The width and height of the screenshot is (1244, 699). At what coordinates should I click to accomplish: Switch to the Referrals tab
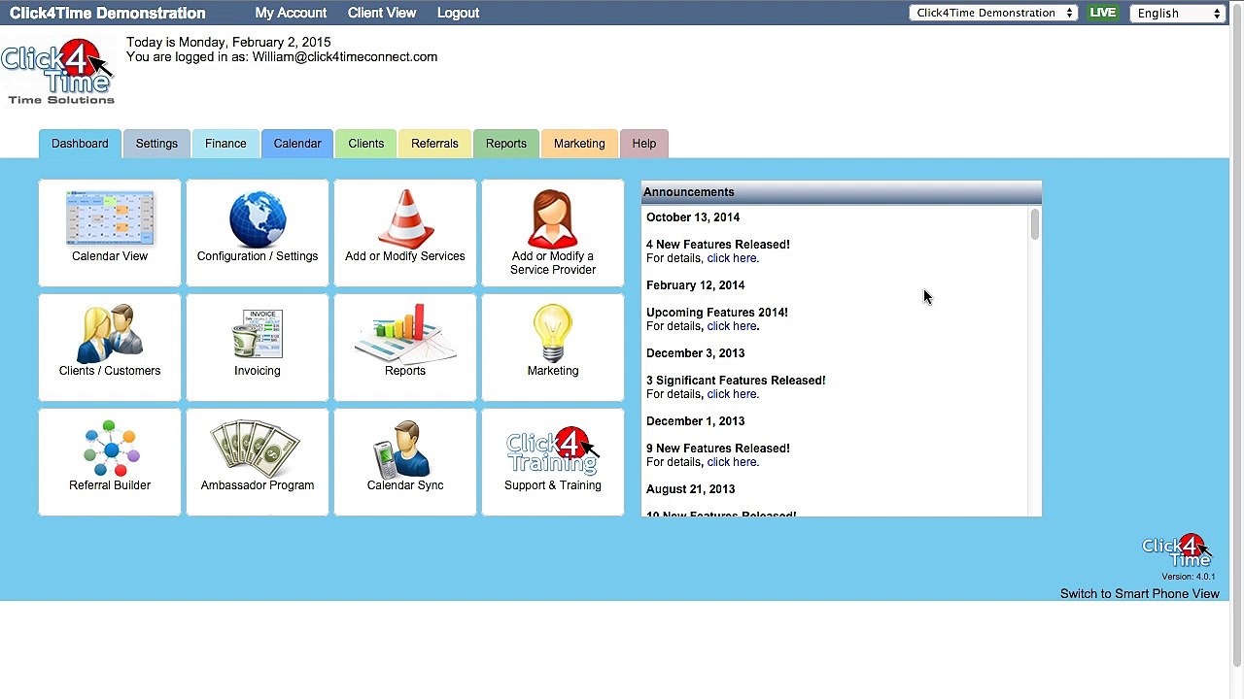[x=434, y=144]
